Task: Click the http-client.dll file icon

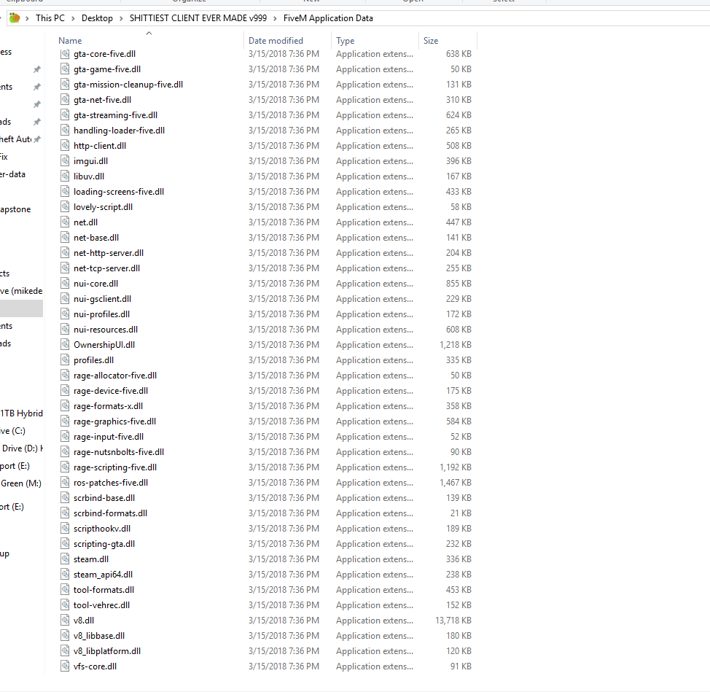Action: pos(65,145)
